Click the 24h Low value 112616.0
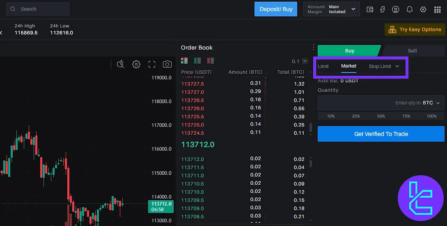This screenshot has width=447, height=226. [62, 33]
